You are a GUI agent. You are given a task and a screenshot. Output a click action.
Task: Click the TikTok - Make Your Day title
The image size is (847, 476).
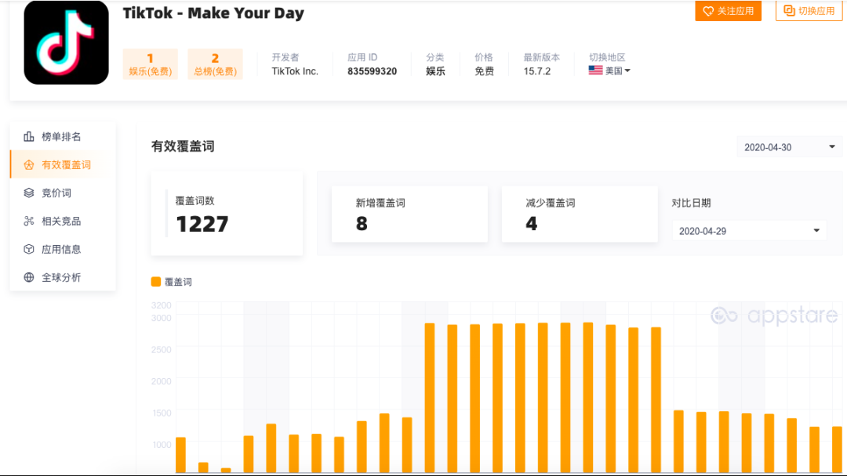coord(213,13)
